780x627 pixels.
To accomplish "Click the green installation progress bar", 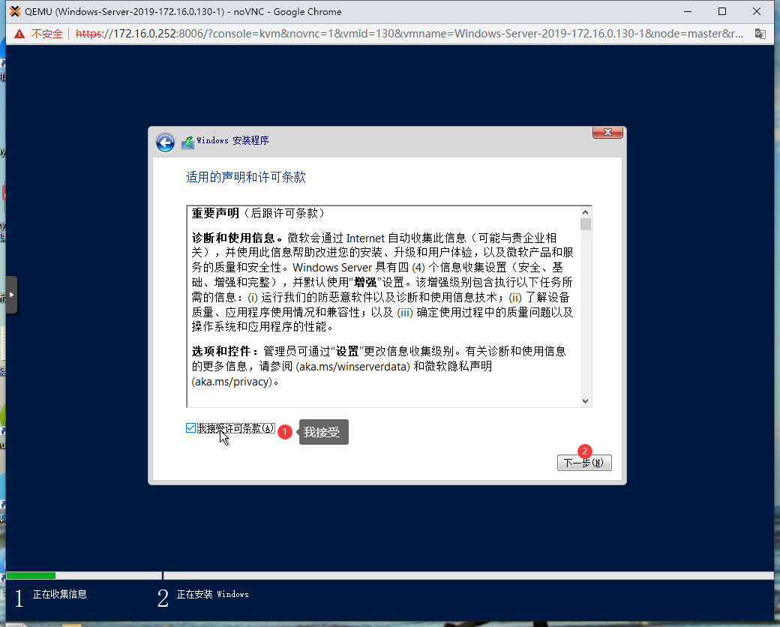I will [x=31, y=575].
